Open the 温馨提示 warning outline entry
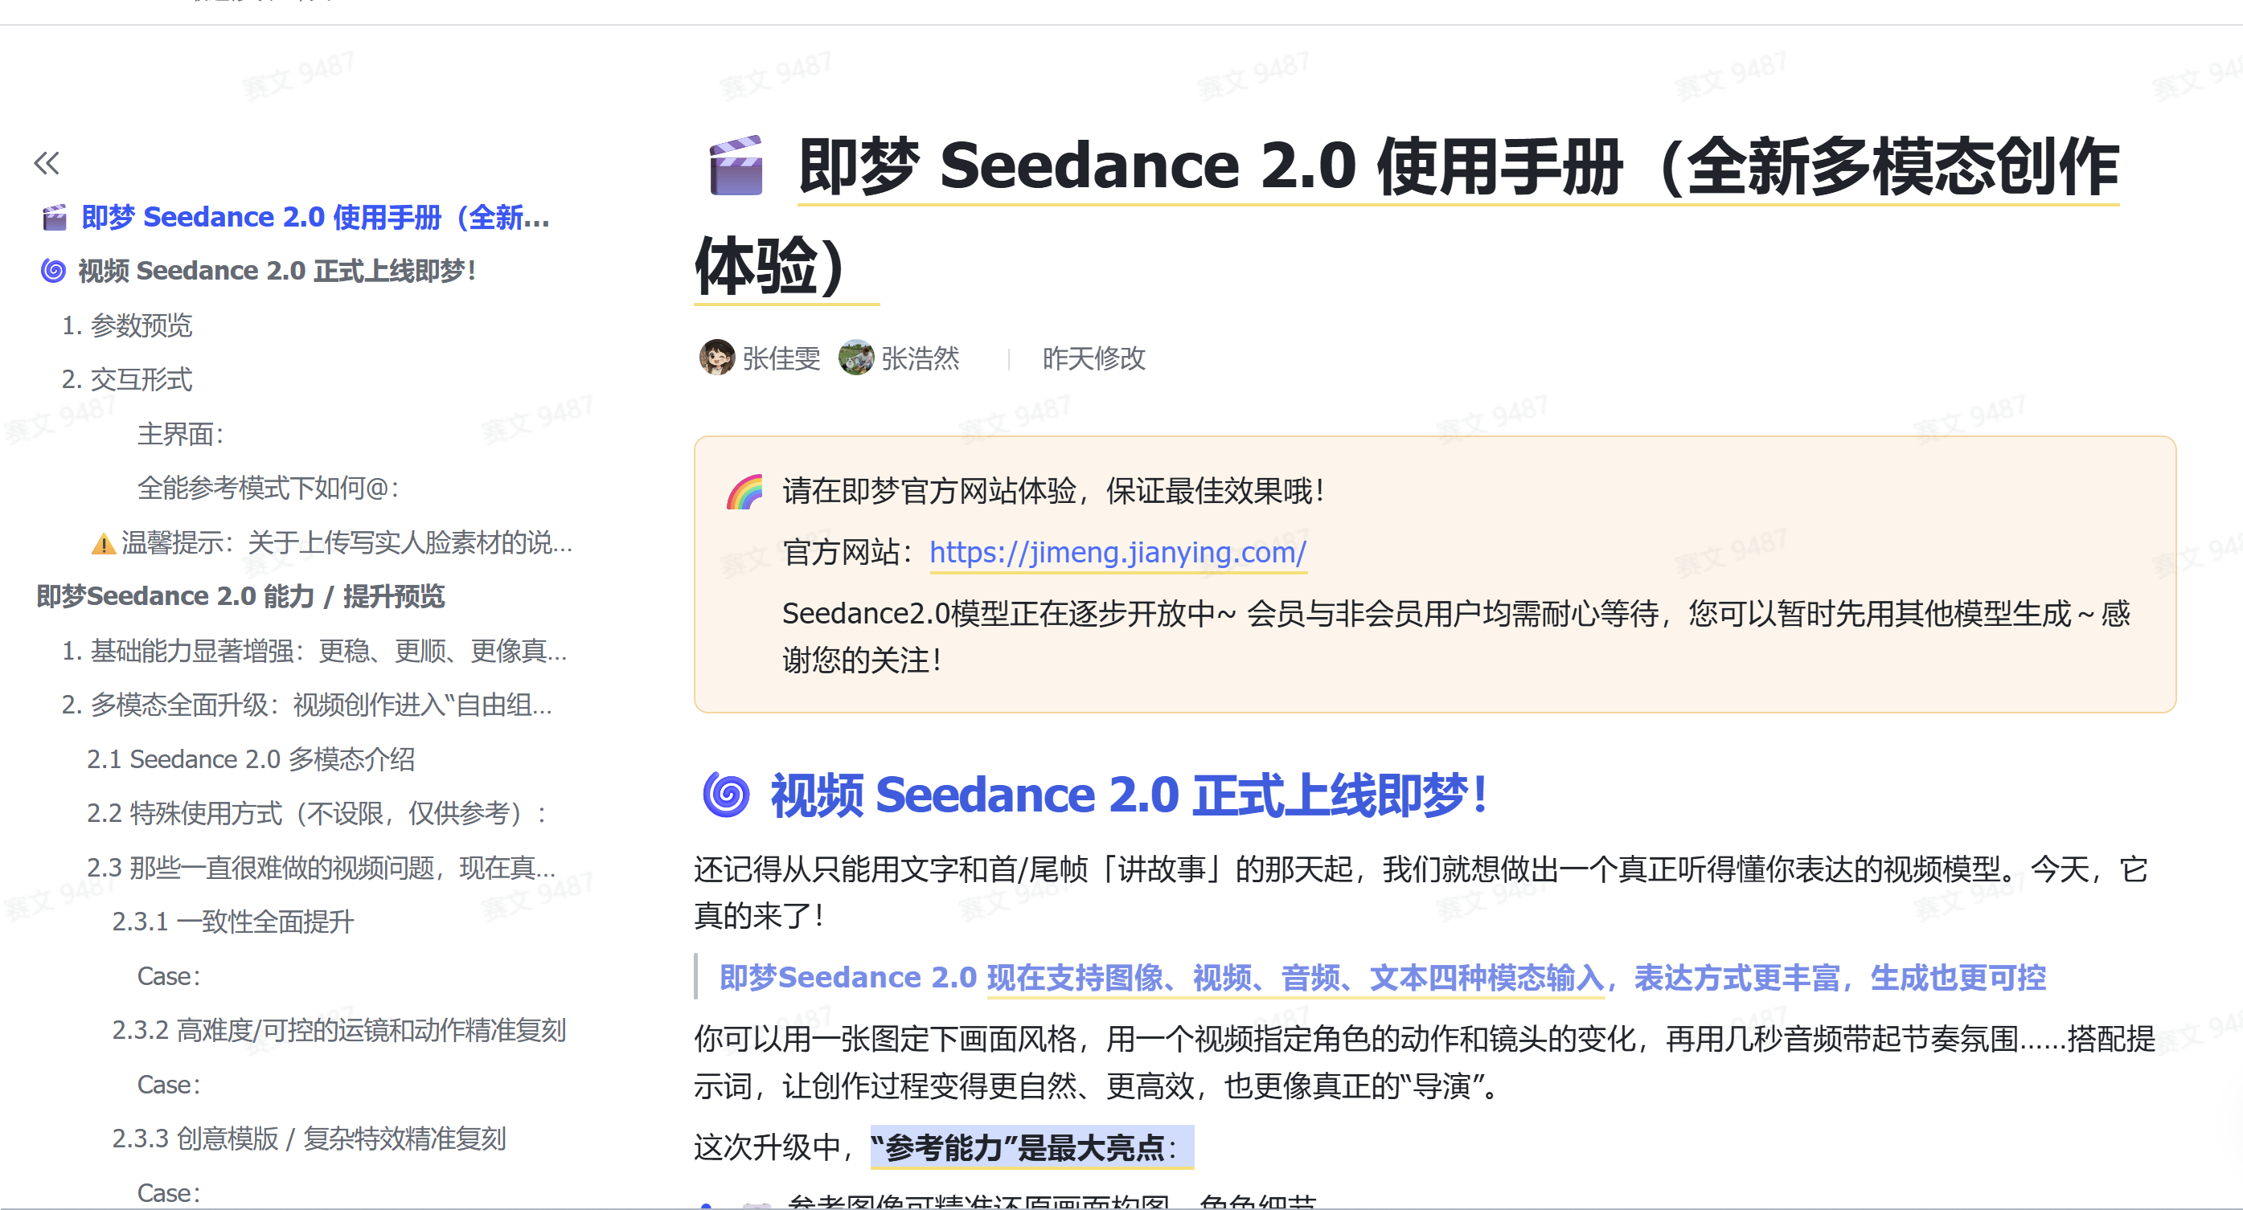 pos(331,542)
